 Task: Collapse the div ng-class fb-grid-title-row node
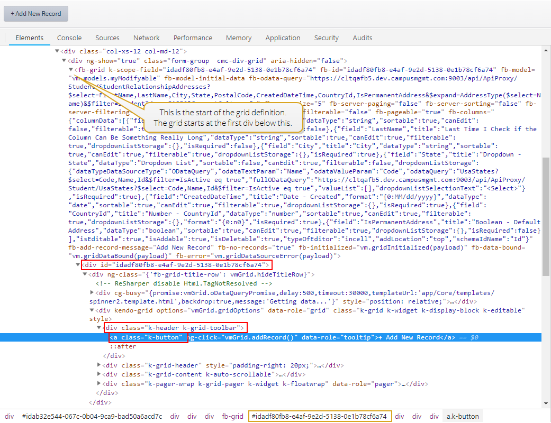coord(85,274)
